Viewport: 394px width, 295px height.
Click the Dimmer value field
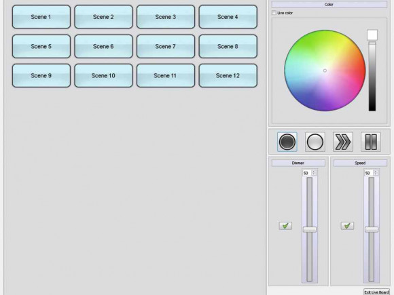point(307,173)
